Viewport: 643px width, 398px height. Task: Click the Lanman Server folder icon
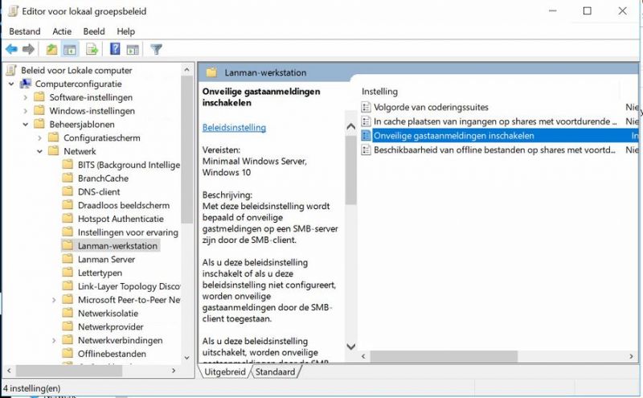68,260
